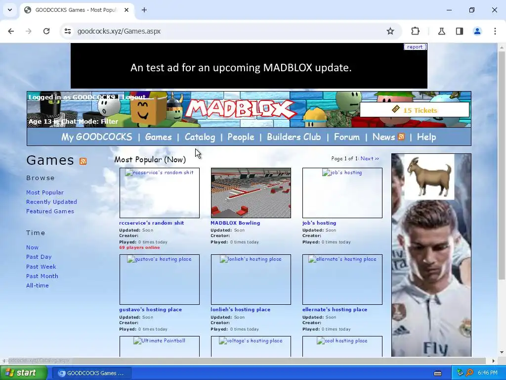This screenshot has width=506, height=380.
Task: Click MADBLOX Bowling title link
Action: (235, 223)
